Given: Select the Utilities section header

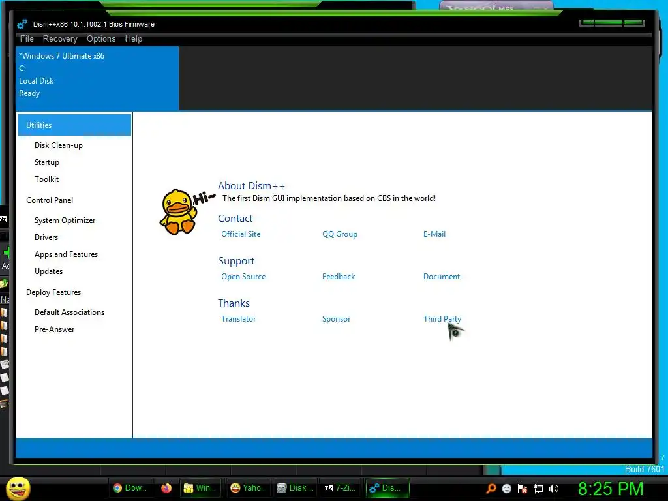Looking at the screenshot, I should pos(74,125).
